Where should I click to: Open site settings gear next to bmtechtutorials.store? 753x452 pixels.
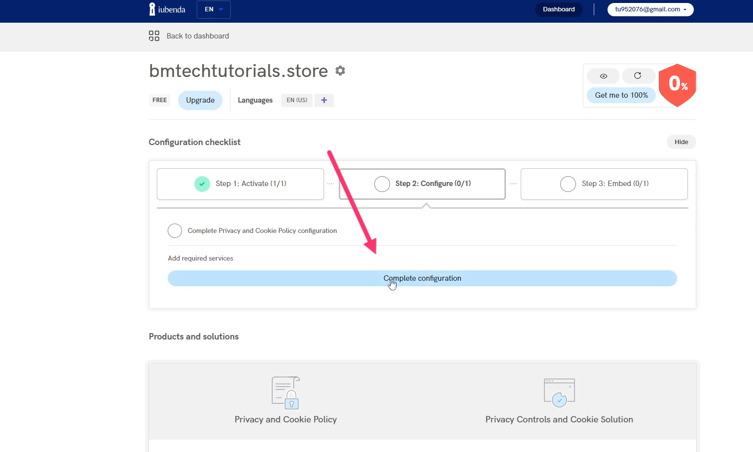[x=340, y=71]
